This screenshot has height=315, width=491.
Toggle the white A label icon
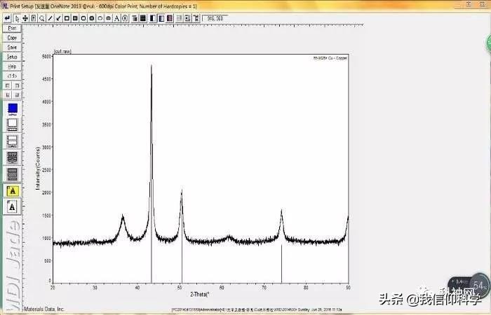click(12, 206)
